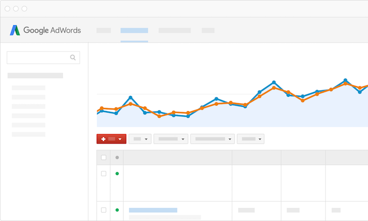Click the gray status dot in table header
This screenshot has width=368, height=221.
[117, 157]
